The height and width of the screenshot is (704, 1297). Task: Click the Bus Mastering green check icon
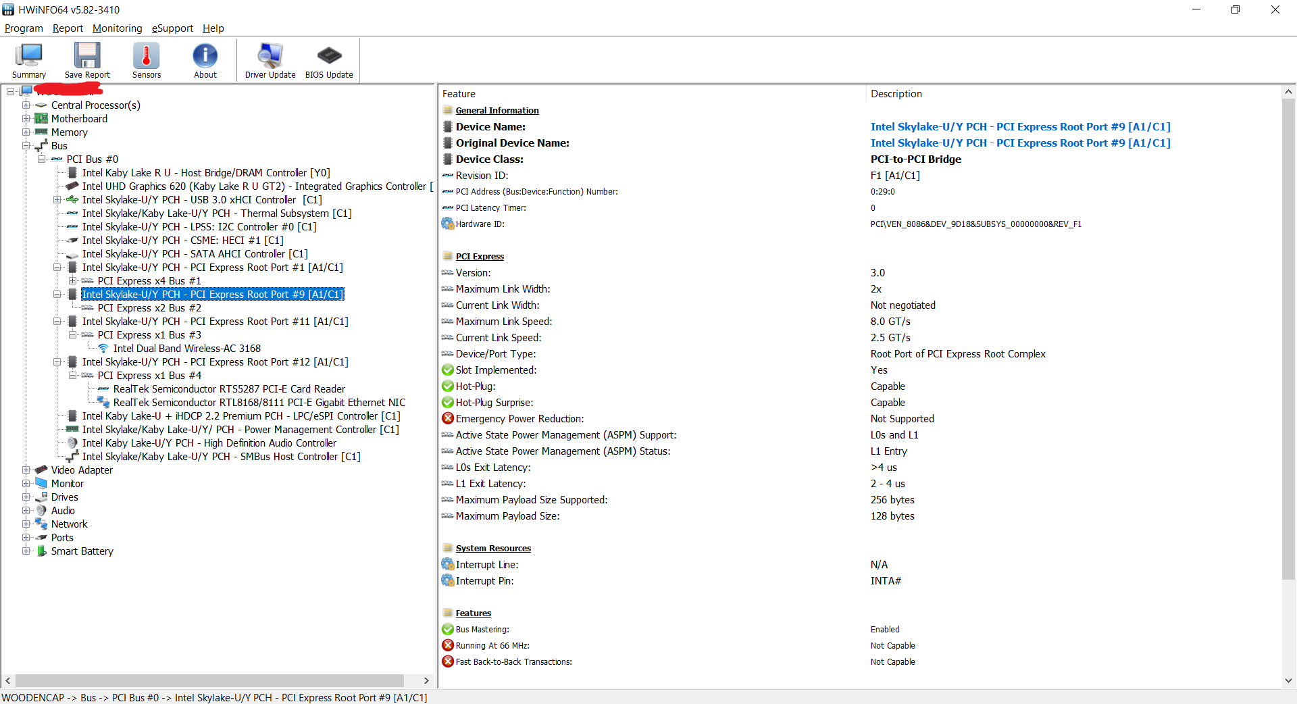448,629
